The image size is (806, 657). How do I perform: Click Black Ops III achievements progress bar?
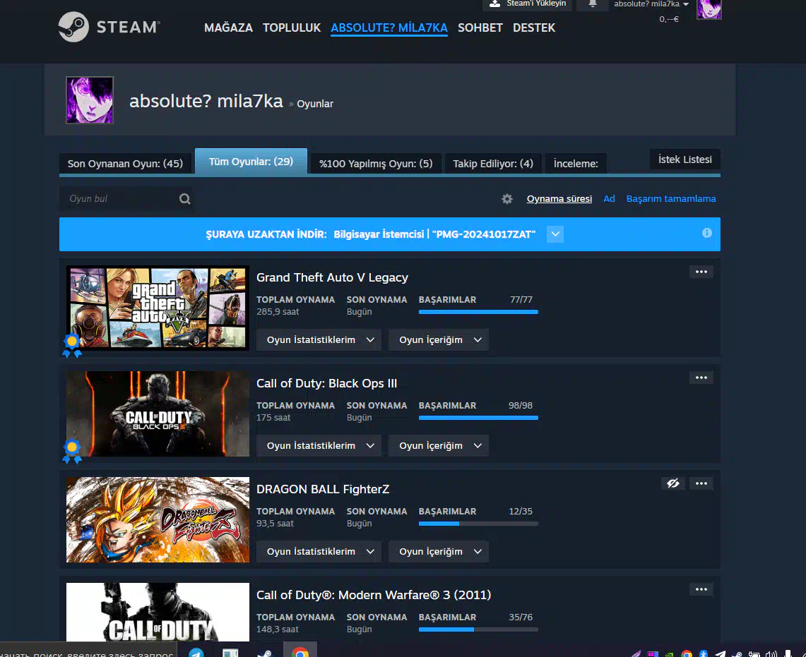478,418
